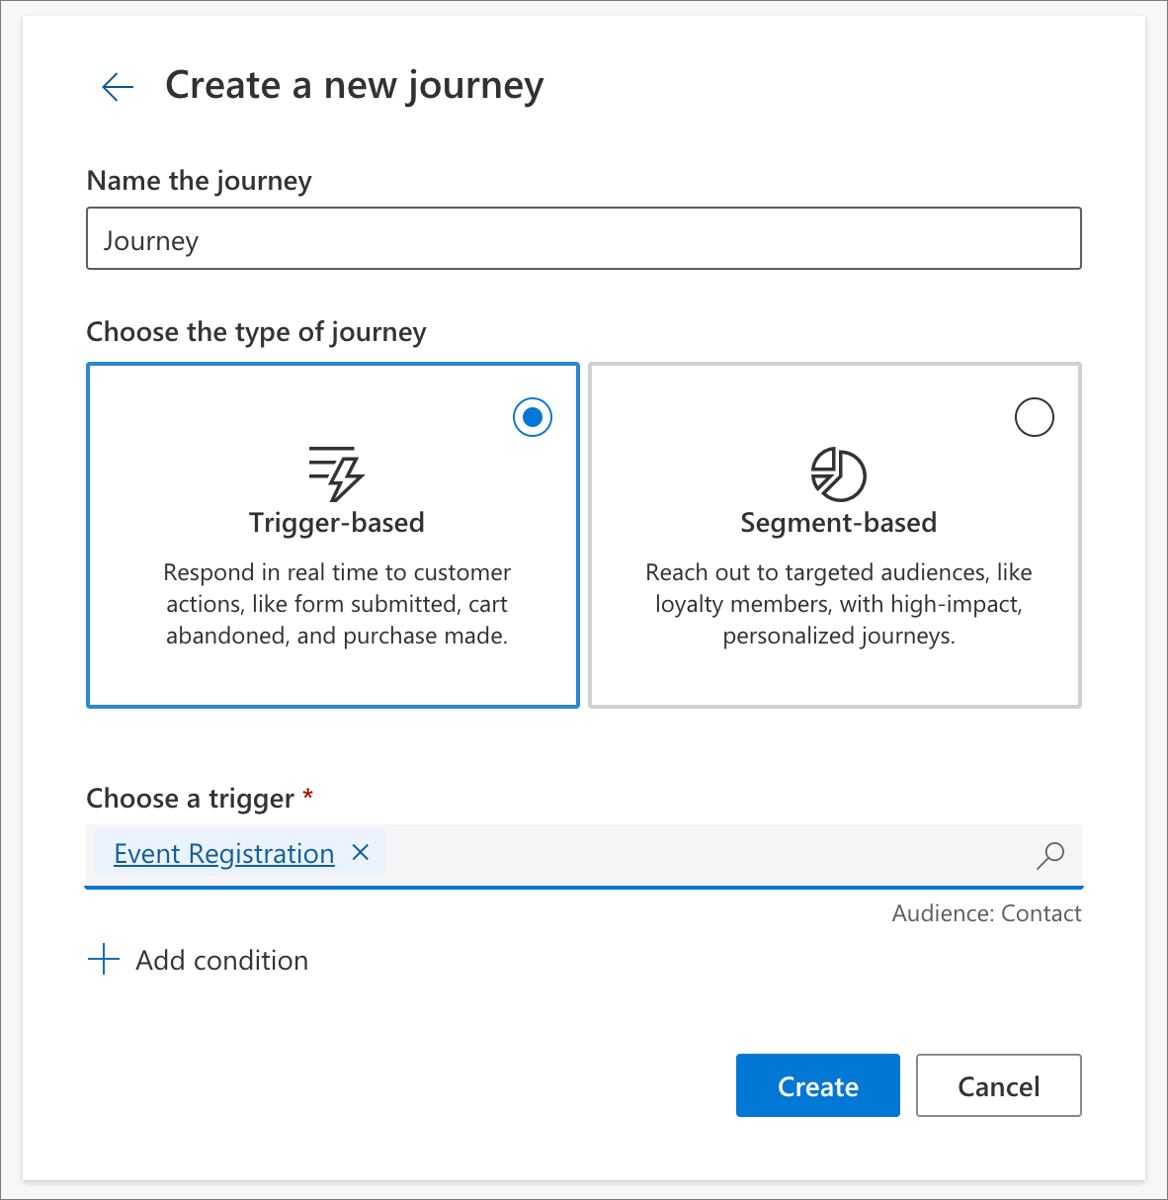
Task: Remove the Event Registration trigger chip
Action: coord(361,853)
